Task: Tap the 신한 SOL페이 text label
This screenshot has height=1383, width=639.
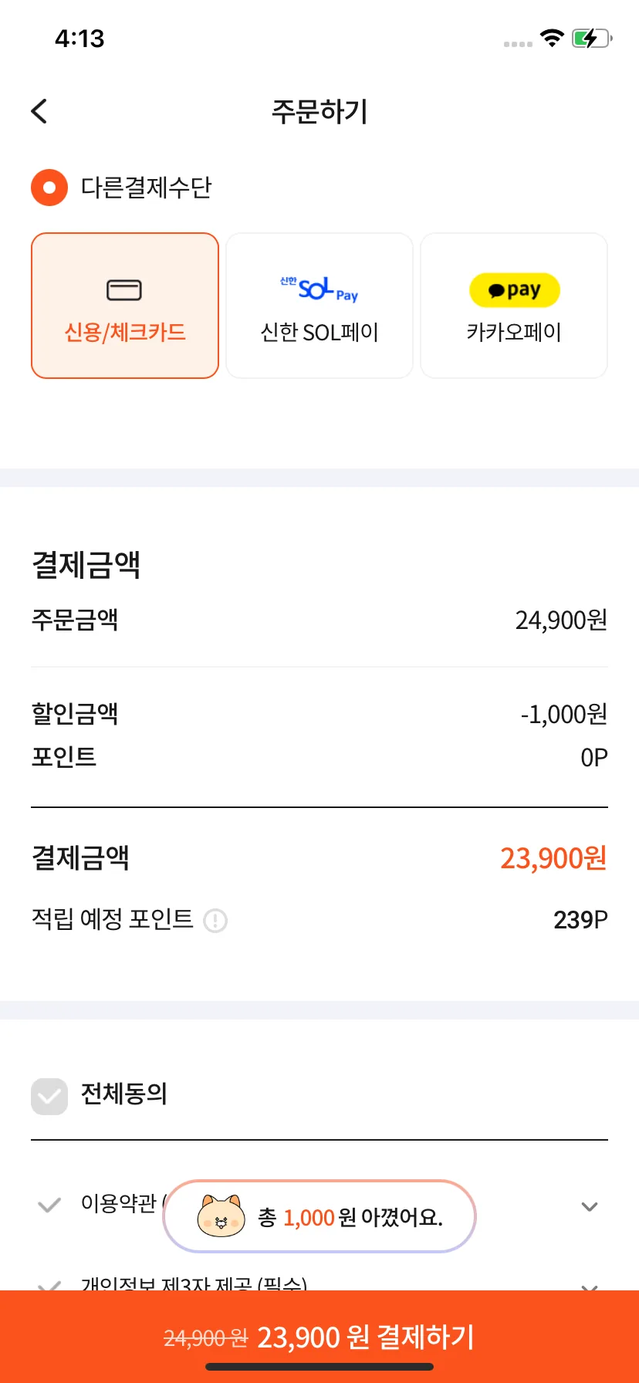Action: click(319, 333)
